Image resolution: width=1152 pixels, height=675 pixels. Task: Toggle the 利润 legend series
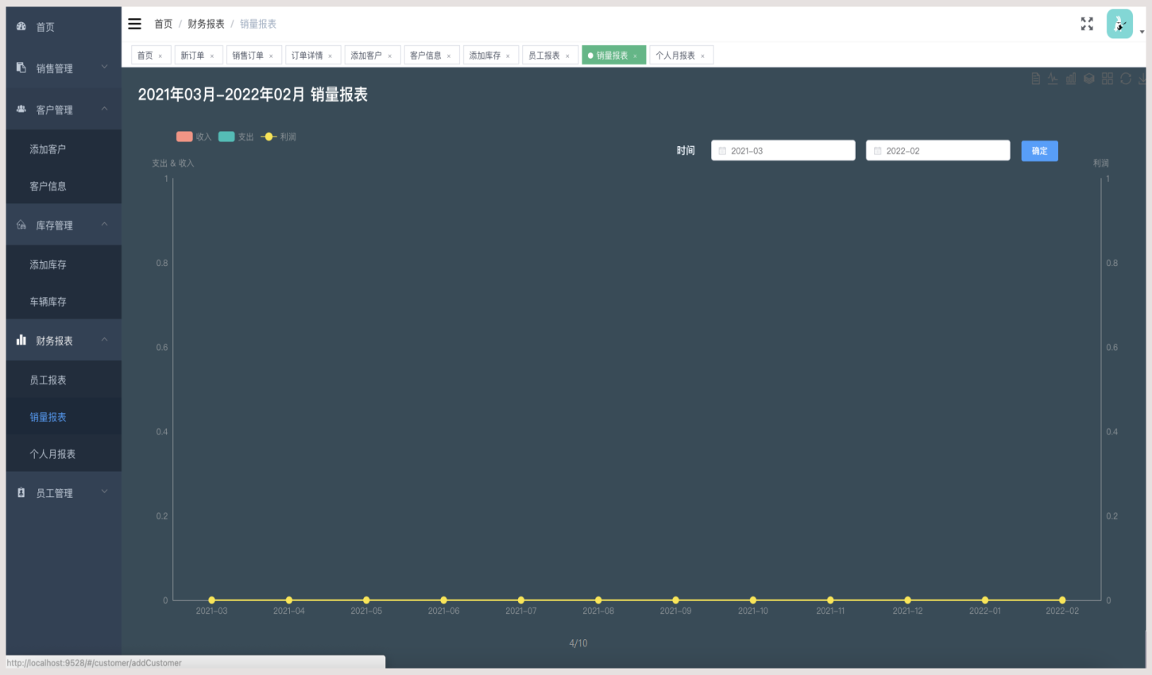(278, 137)
